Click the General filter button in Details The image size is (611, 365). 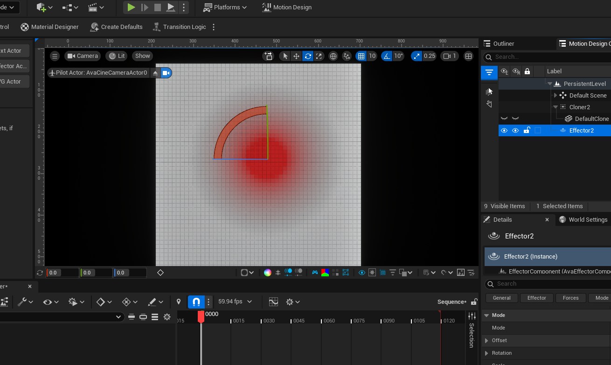tap(501, 298)
